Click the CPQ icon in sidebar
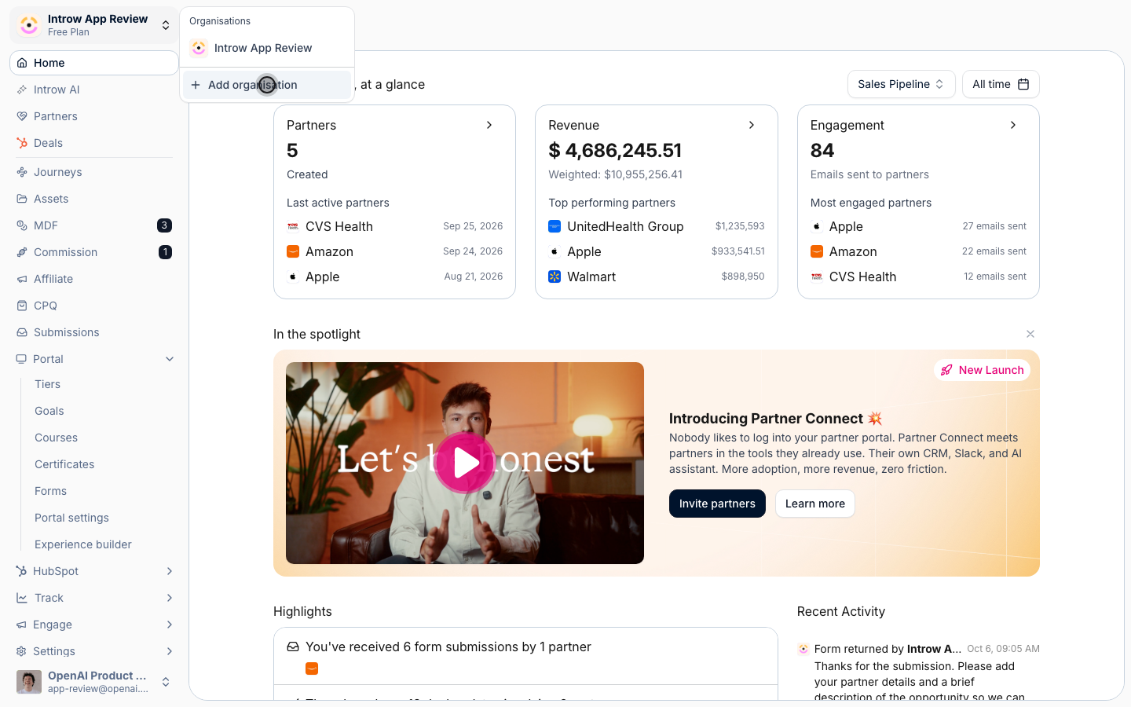This screenshot has width=1131, height=707. tap(22, 306)
